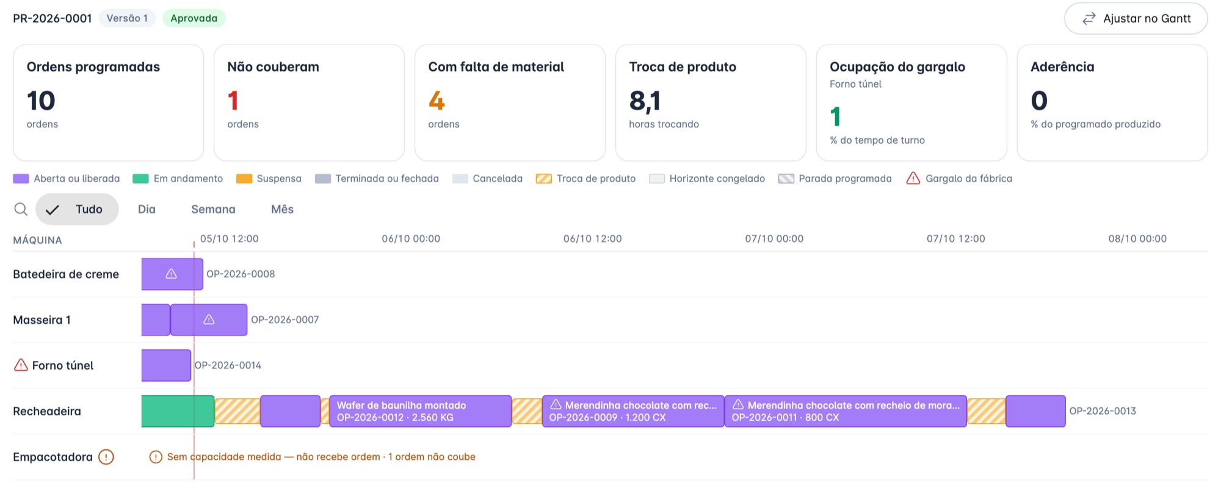Click the Recheadeira machine row label
The height and width of the screenshot is (489, 1221).
point(47,411)
